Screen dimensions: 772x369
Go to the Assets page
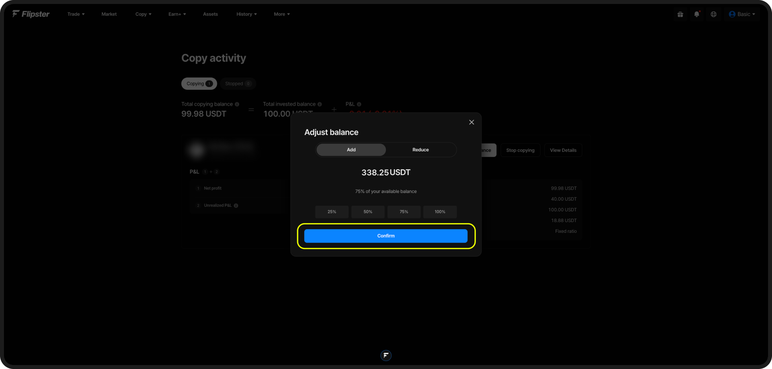(211, 14)
